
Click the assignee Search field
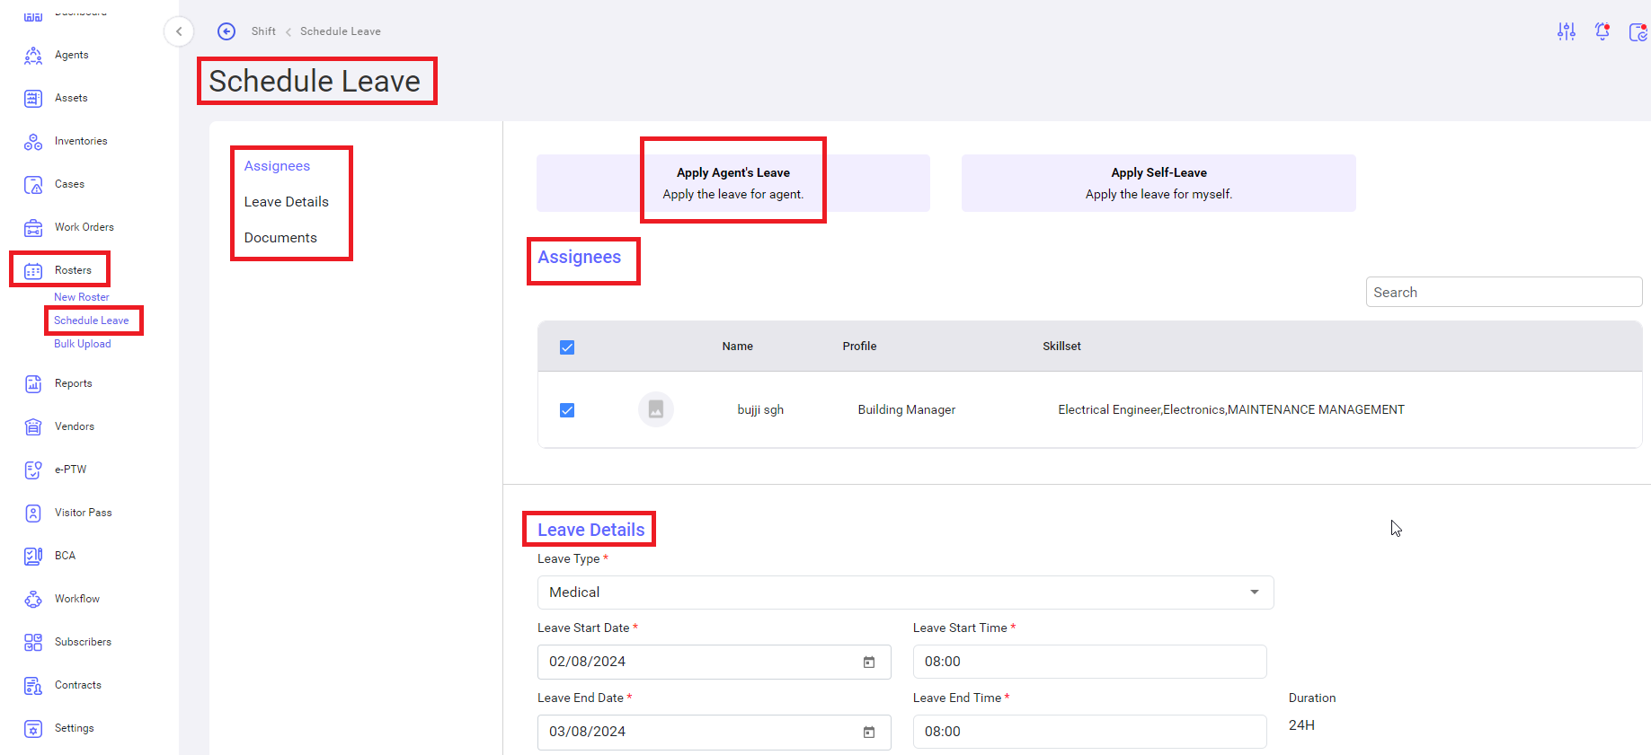pyautogui.click(x=1504, y=292)
